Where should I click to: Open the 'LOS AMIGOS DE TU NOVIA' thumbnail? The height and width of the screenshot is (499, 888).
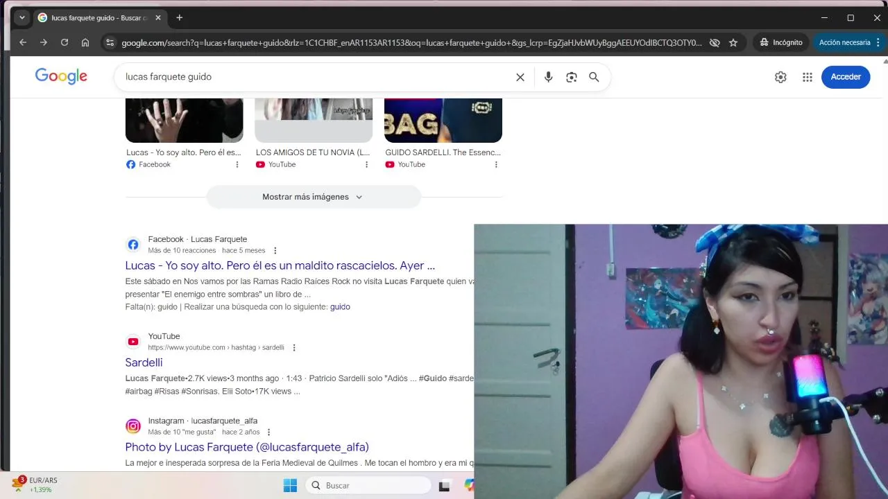tap(314, 120)
